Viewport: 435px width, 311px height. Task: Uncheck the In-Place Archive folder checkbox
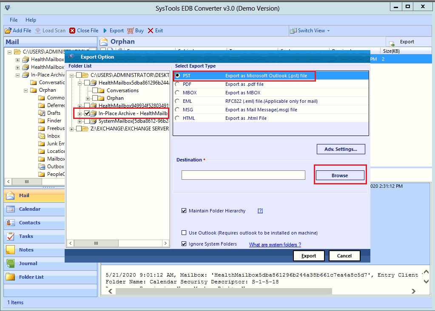point(87,113)
